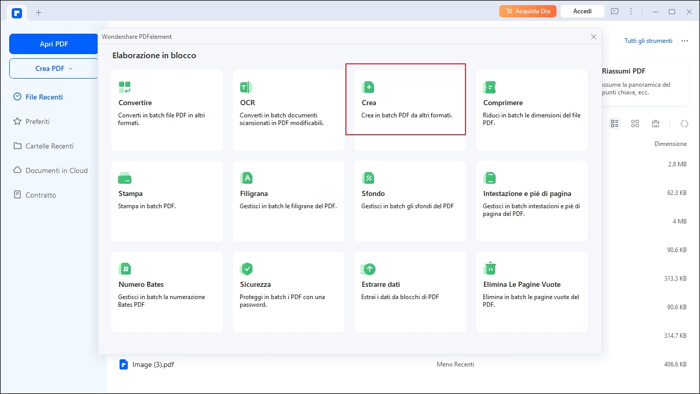Viewport: 700px width, 394px height.
Task: Click the Image (3).pdf file icon
Action: 123,364
